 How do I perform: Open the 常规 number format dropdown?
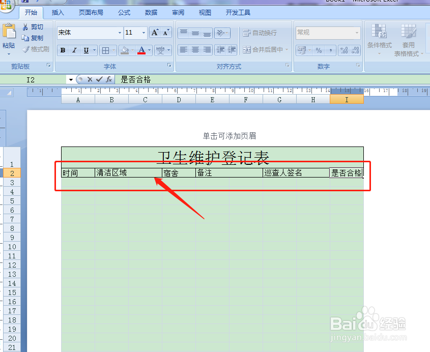[356, 33]
